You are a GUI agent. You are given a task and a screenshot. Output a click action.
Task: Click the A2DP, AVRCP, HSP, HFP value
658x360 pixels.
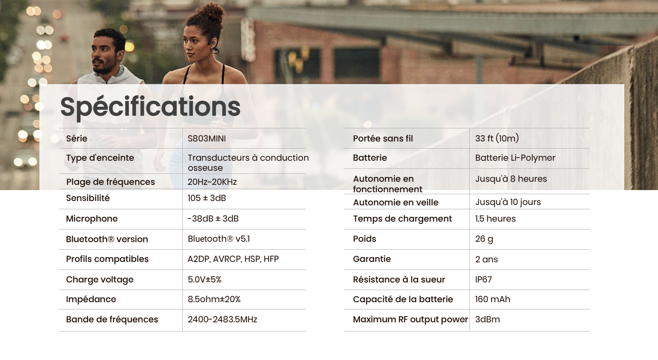[x=233, y=259]
